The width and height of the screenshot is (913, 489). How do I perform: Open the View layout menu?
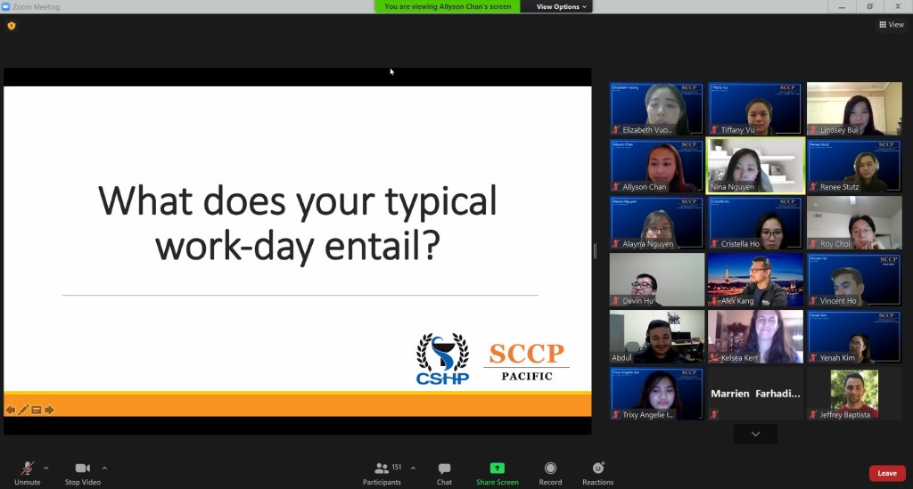891,25
